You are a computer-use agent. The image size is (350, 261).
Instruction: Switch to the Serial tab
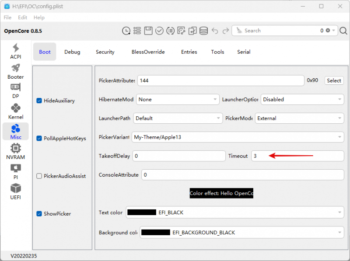244,52
